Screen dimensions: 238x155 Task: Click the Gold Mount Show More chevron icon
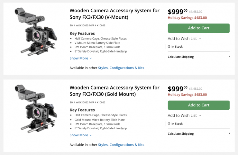(x=91, y=135)
